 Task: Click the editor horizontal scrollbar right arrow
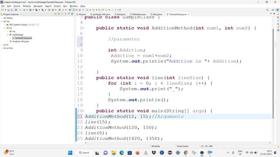click(x=270, y=143)
